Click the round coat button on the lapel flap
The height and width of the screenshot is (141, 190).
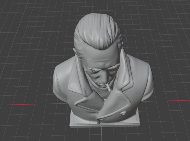pos(123,114)
